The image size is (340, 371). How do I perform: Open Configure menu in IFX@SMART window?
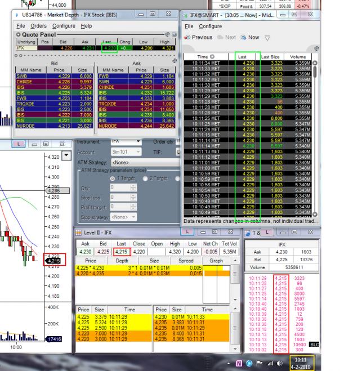210,26
